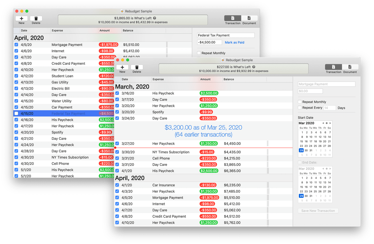Image resolution: width=374 pixels, height=244 pixels.
Task: Click the Delete trash icon in the front window
Action: coord(137,67)
